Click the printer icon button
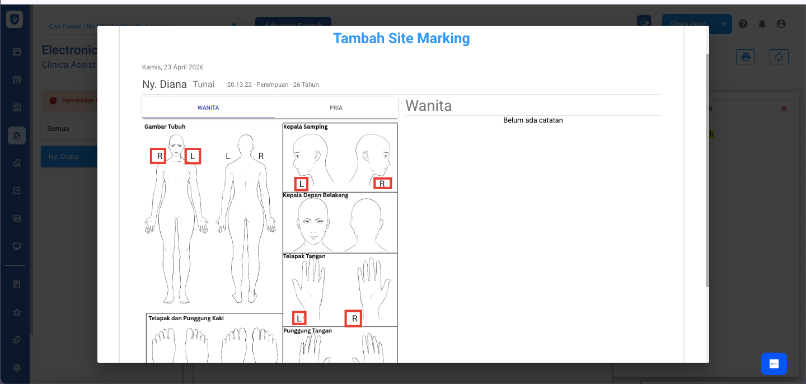Screen dimensions: 806x384 (x=746, y=57)
